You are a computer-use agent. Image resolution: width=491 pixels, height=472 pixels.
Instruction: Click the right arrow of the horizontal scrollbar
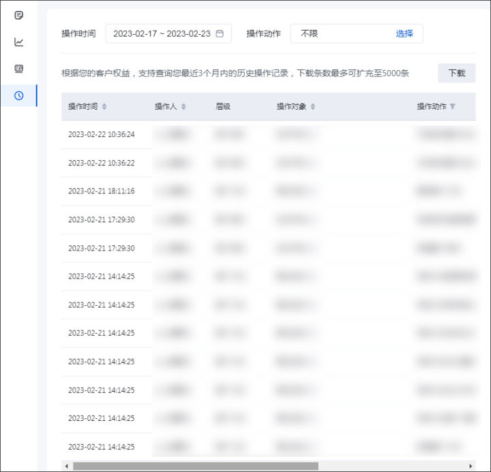[x=471, y=466]
